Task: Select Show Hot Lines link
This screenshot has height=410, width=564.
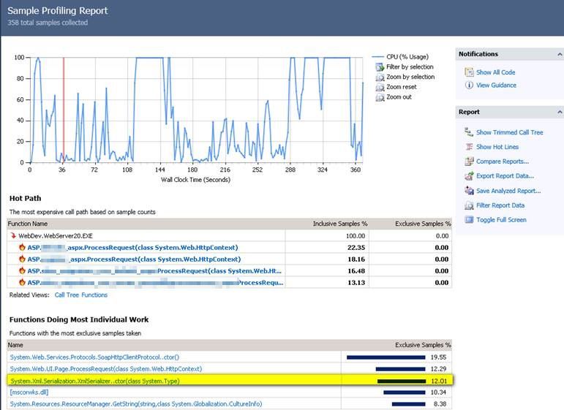Action: (497, 147)
